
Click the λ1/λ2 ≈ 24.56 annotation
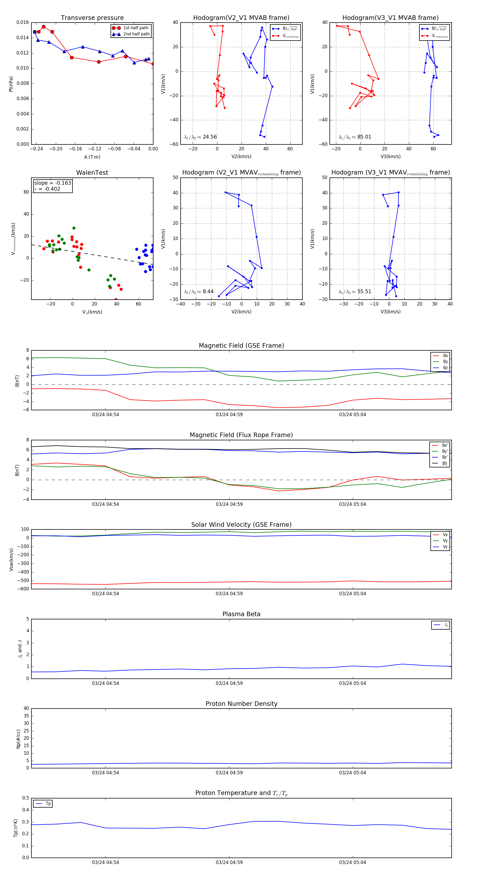click(x=200, y=137)
